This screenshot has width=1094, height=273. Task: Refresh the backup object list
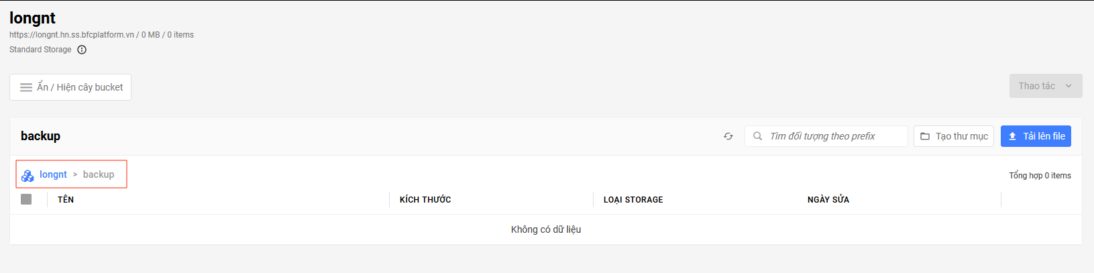point(728,136)
